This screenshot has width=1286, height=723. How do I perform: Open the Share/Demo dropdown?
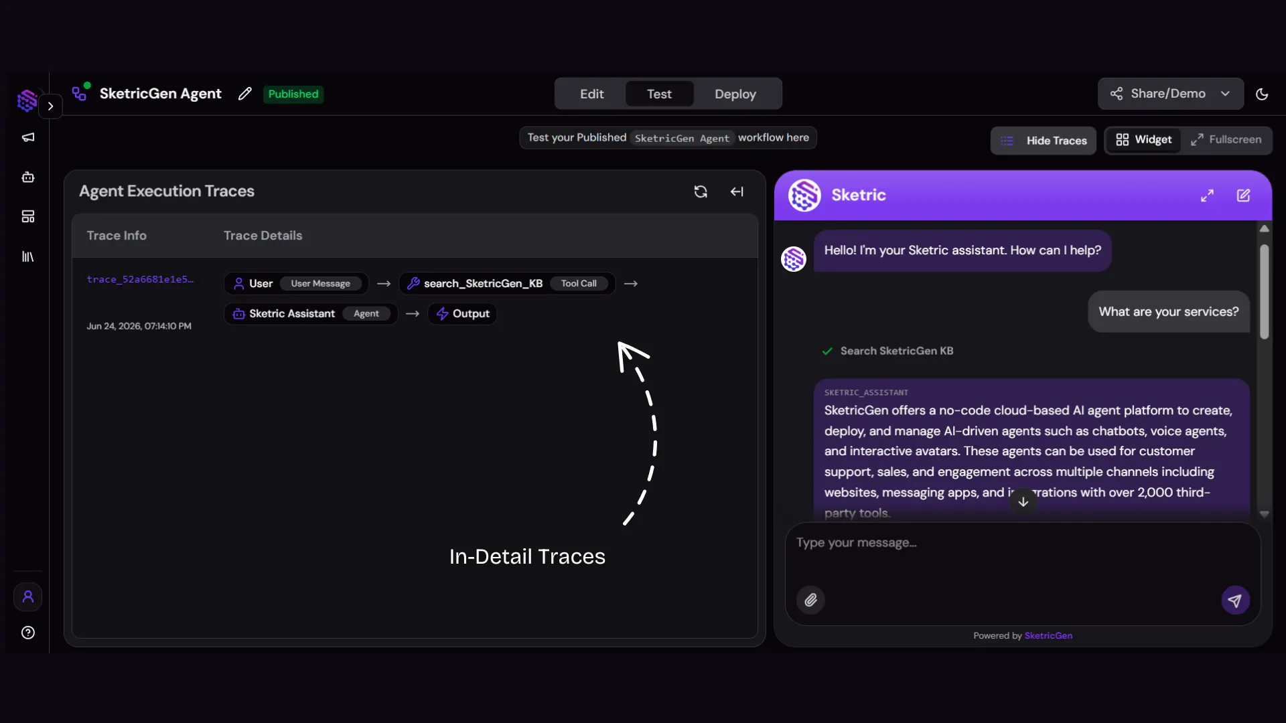(1170, 94)
